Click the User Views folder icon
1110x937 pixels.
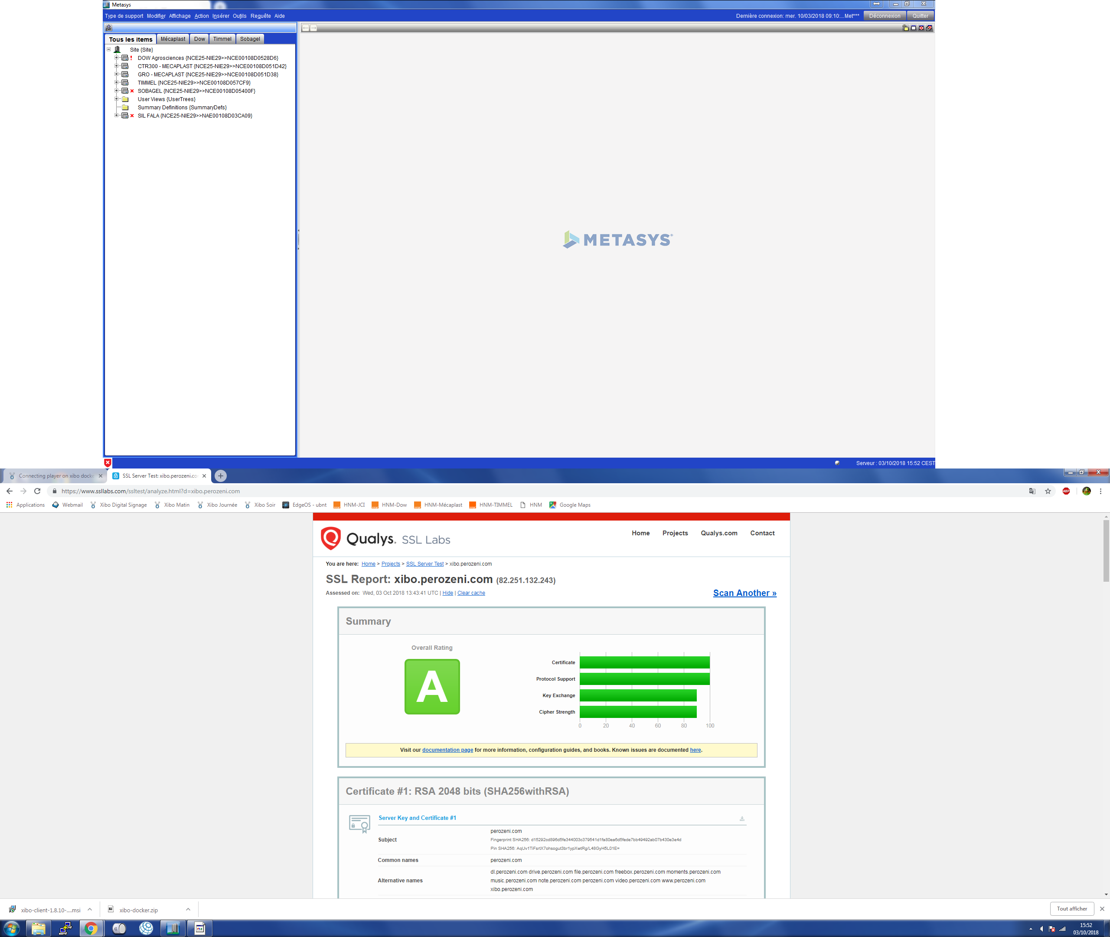click(x=125, y=99)
